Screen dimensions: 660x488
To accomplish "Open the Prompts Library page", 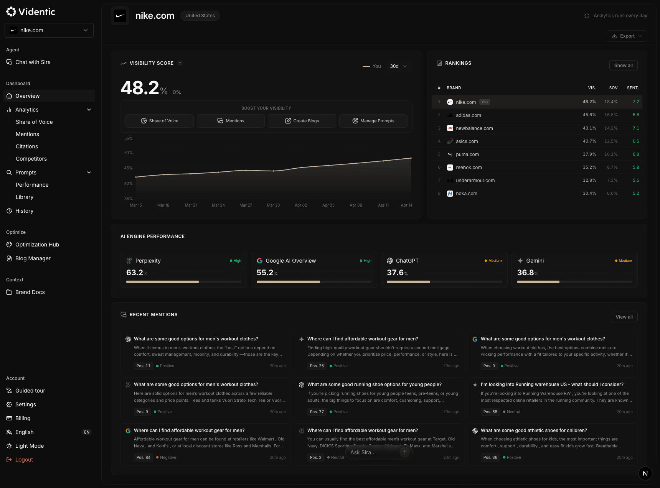I will pos(25,197).
